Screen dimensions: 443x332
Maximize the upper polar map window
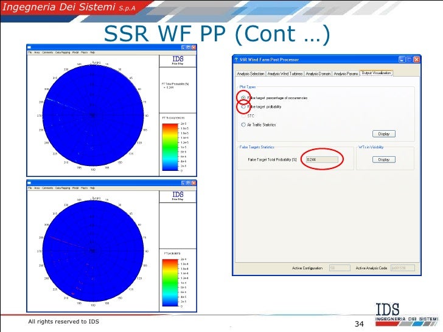pos(189,47)
